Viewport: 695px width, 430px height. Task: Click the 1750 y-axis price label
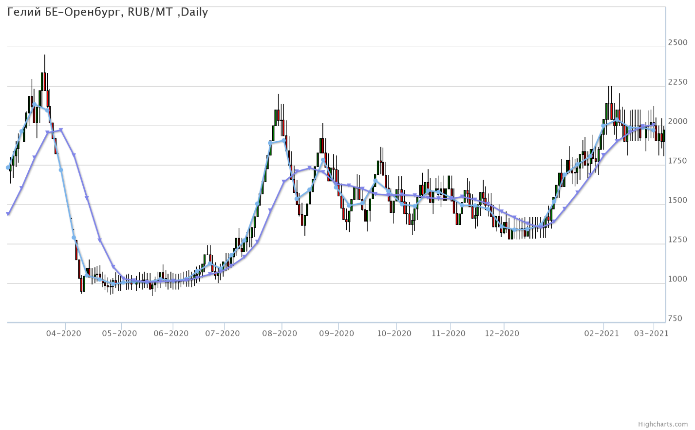pyautogui.click(x=677, y=161)
